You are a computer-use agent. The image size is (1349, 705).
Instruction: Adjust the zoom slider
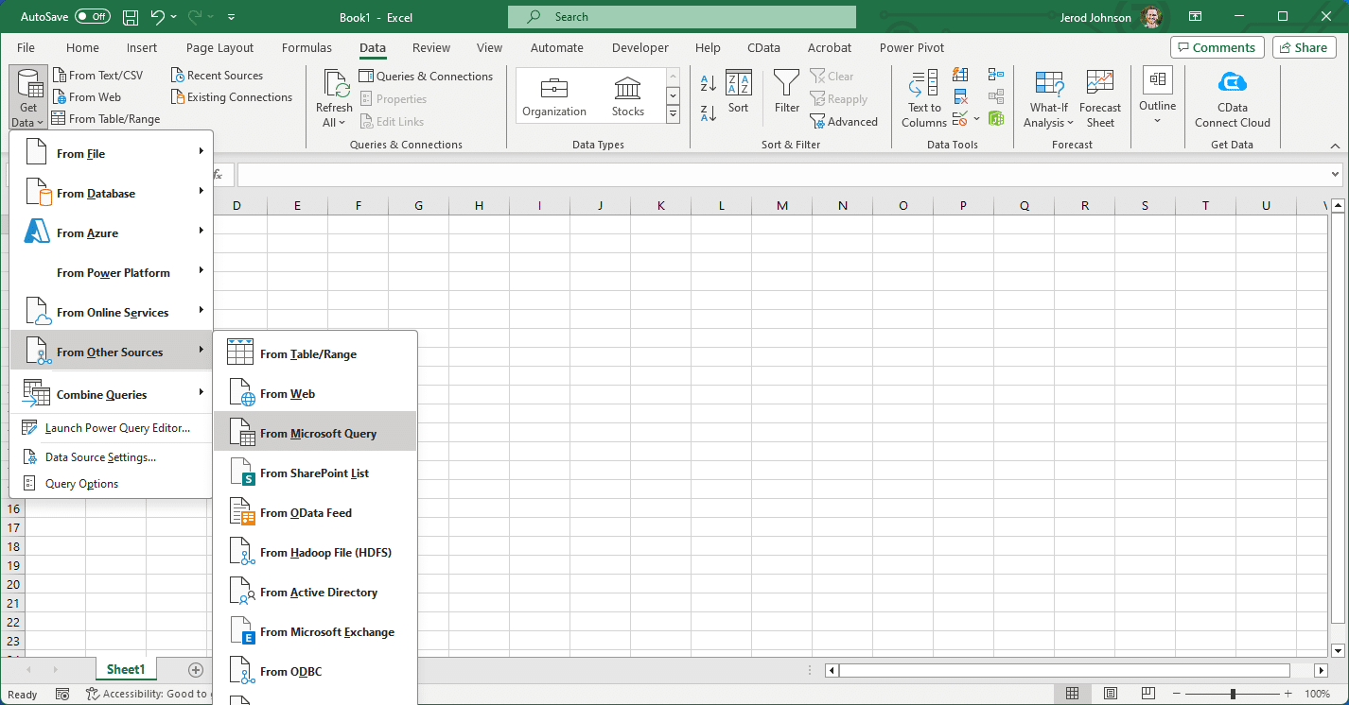point(1233,695)
